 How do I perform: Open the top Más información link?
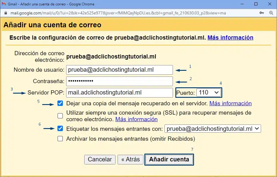click(x=230, y=37)
